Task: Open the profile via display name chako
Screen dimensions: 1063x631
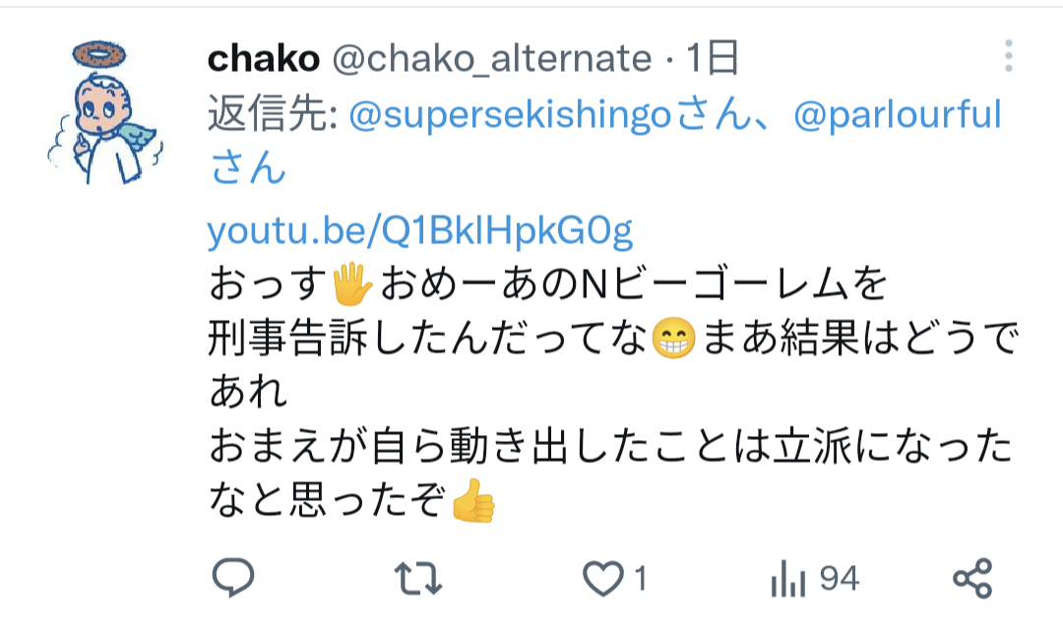Action: (264, 58)
